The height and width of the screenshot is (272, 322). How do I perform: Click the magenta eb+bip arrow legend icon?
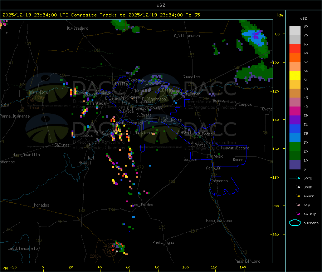(x=295, y=214)
